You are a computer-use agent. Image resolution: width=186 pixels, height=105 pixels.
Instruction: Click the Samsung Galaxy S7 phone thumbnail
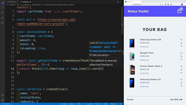pyautogui.click(x=132, y=83)
